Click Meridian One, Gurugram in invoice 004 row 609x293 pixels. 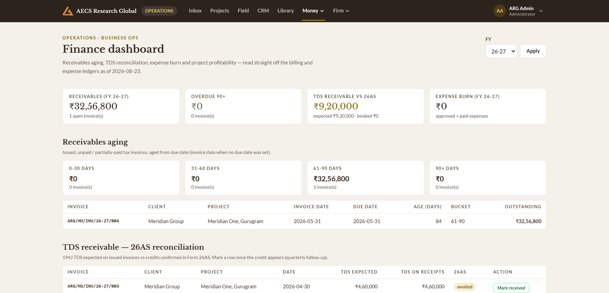235,221
